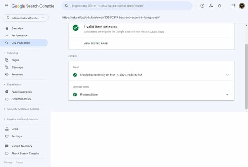Click the Inspect any URL search field
Image resolution: width=248 pixels, height=167 pixels.
click(127, 6)
